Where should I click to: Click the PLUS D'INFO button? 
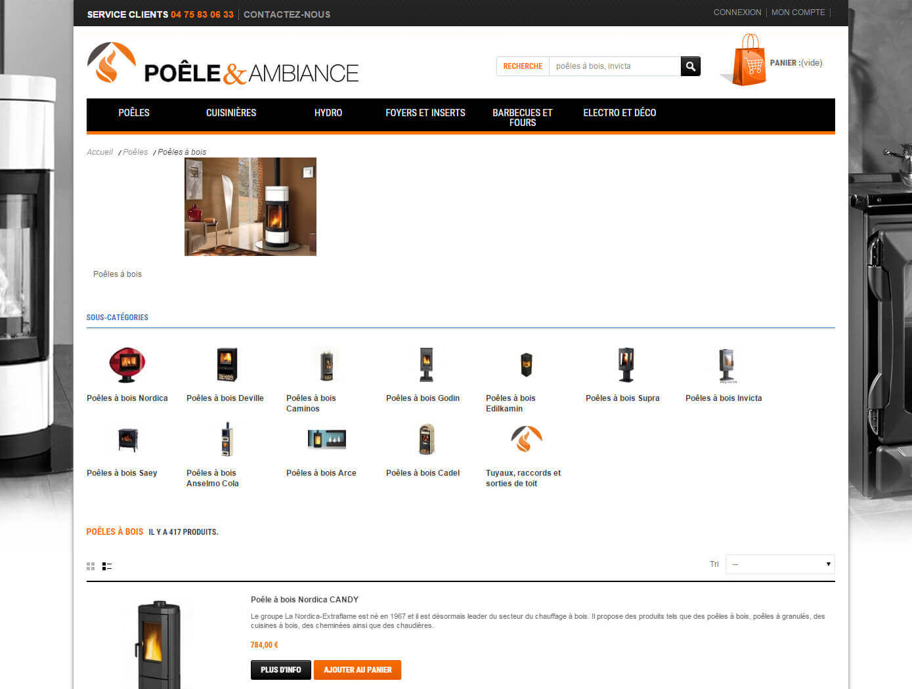click(280, 670)
